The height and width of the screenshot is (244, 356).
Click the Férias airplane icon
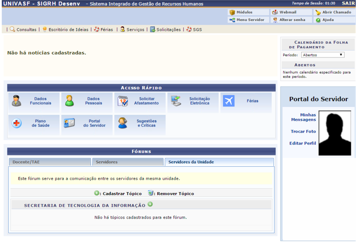pyautogui.click(x=229, y=101)
